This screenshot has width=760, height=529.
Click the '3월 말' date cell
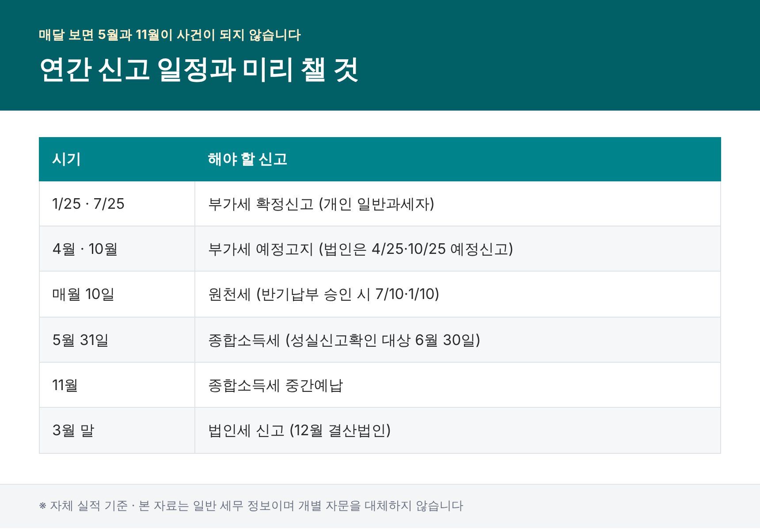pos(117,430)
